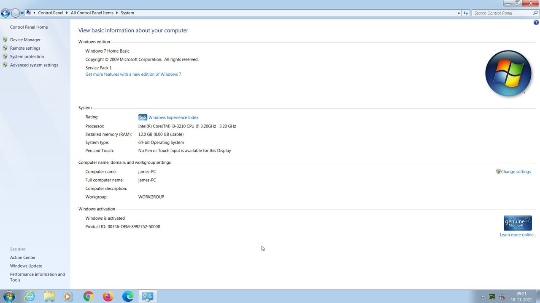Image resolution: width=540 pixels, height=303 pixels.
Task: Open Windows Update under See also
Action: tap(26, 266)
